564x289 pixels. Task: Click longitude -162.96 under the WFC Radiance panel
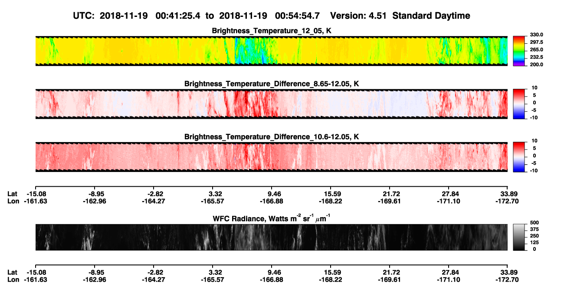pos(94,279)
